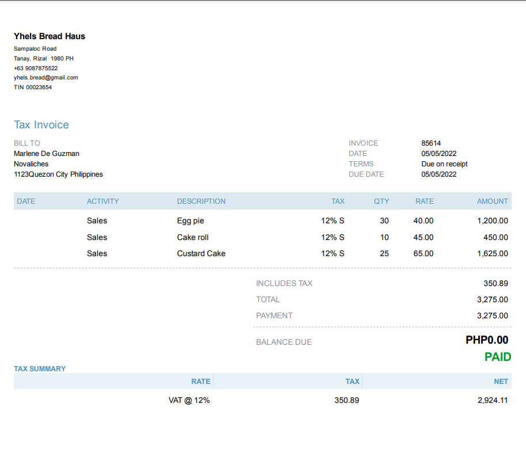Select the Custard Cake description

click(201, 254)
